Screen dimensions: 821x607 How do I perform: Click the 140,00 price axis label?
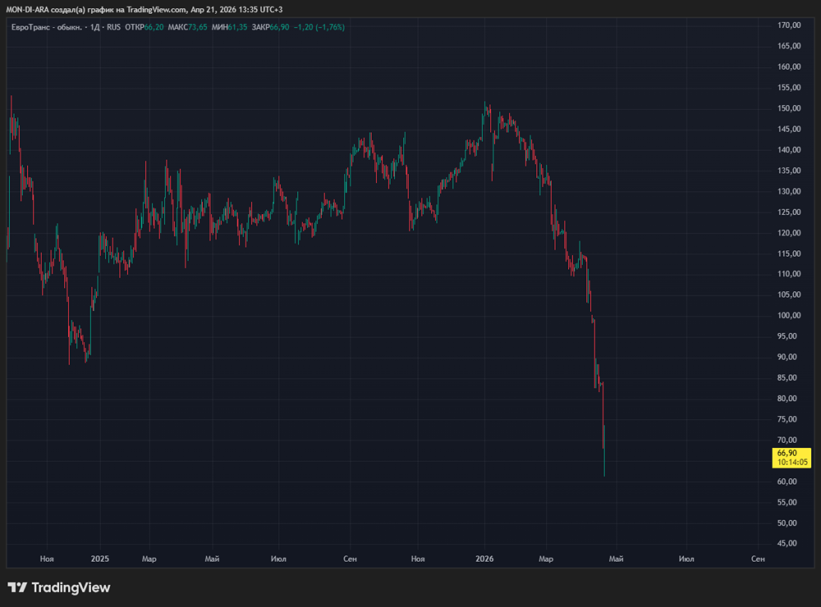(789, 149)
